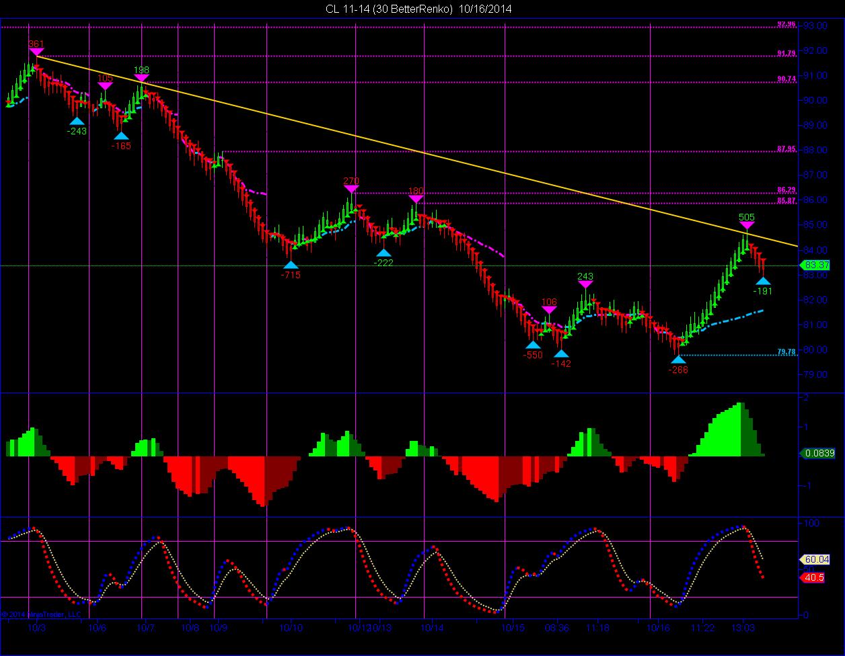Click the red oscillator value tag 40.5

(x=812, y=577)
